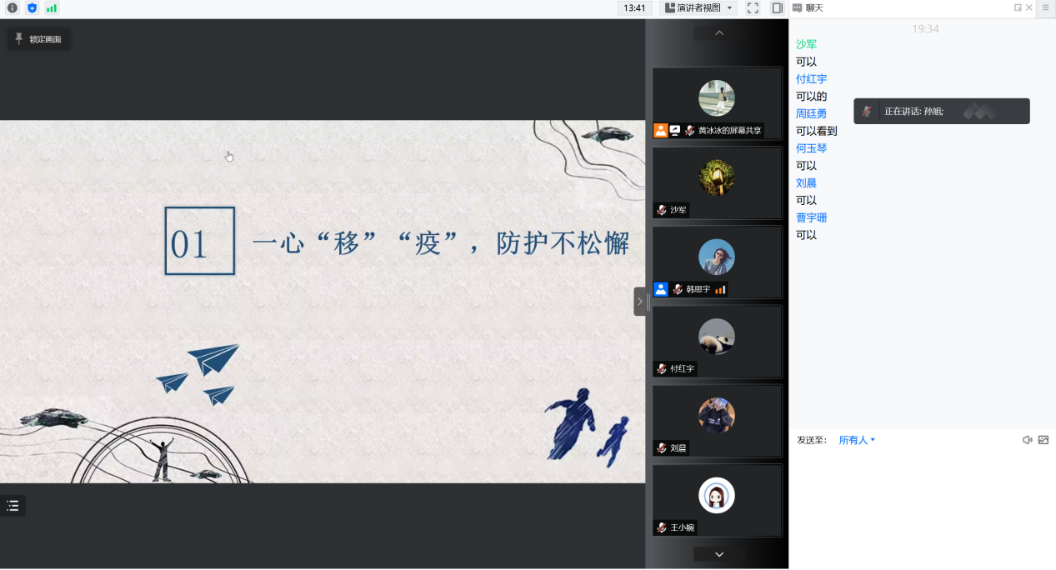
Task: Toggle the side panel layout icon
Action: pos(777,8)
